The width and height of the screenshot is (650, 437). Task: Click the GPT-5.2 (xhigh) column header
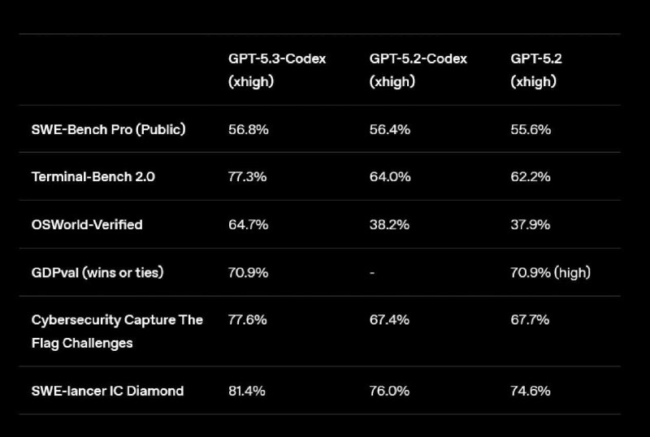pyautogui.click(x=535, y=70)
